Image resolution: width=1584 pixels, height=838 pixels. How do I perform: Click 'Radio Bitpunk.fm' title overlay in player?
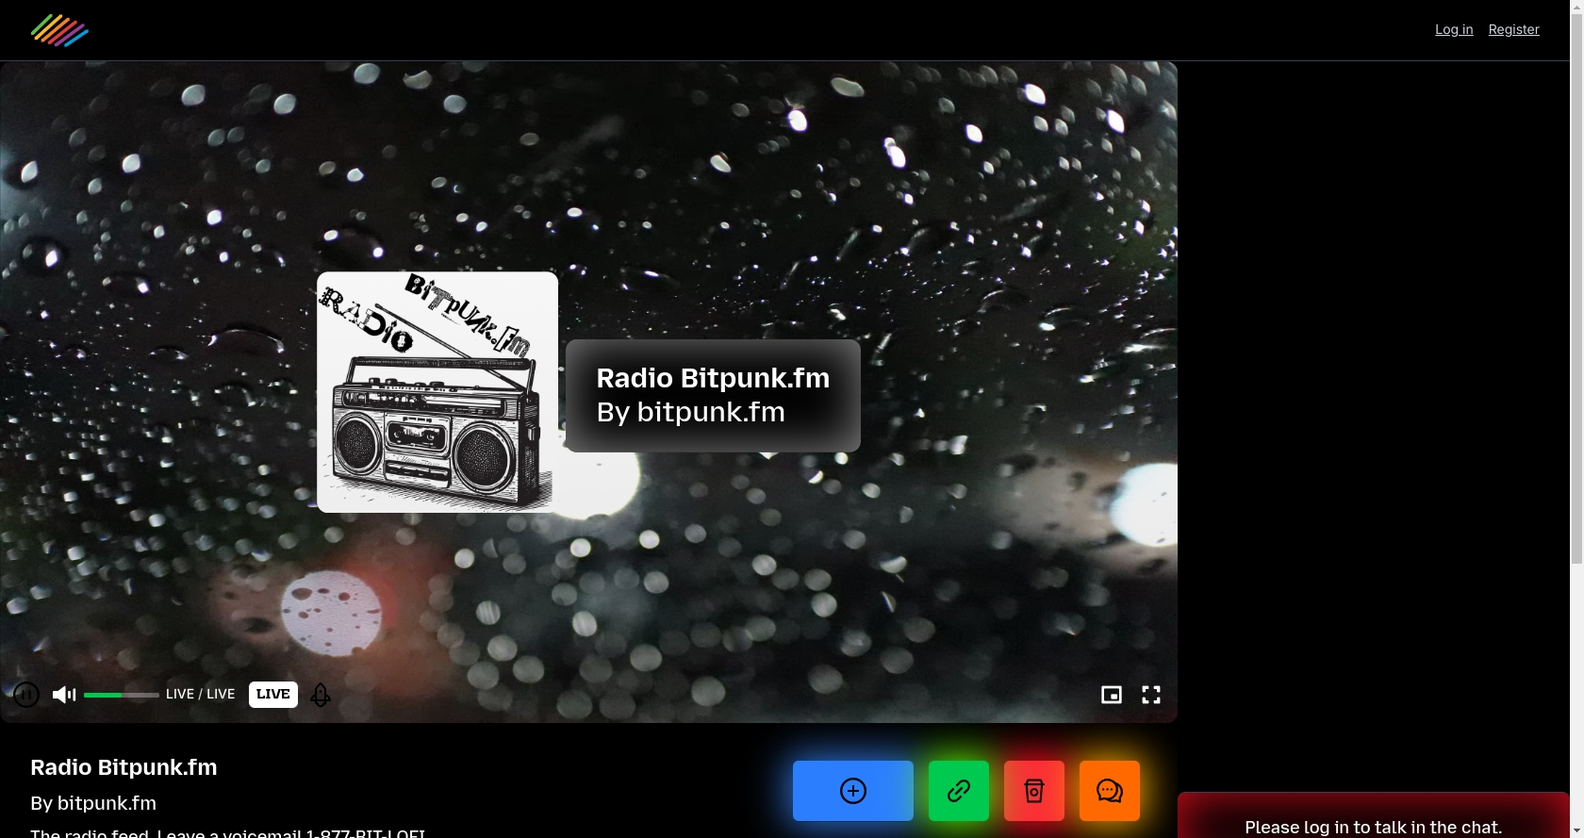(x=713, y=378)
